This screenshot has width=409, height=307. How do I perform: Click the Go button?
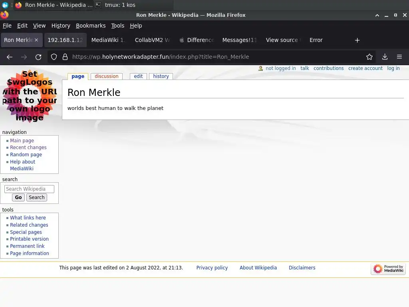[x=18, y=197]
